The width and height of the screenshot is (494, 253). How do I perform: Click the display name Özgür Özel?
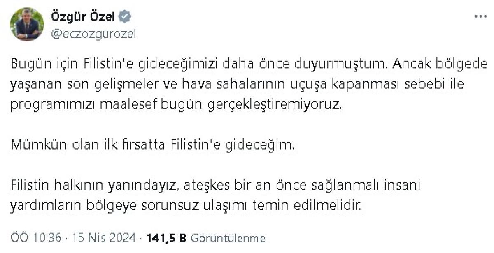83,17
